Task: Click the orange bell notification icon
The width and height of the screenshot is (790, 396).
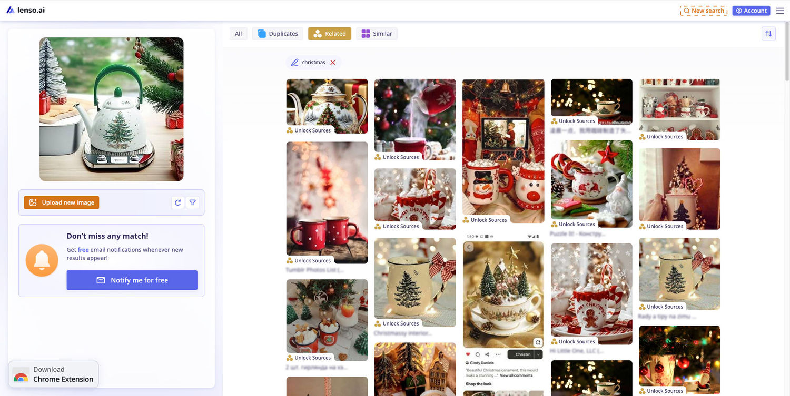Action: (x=42, y=260)
